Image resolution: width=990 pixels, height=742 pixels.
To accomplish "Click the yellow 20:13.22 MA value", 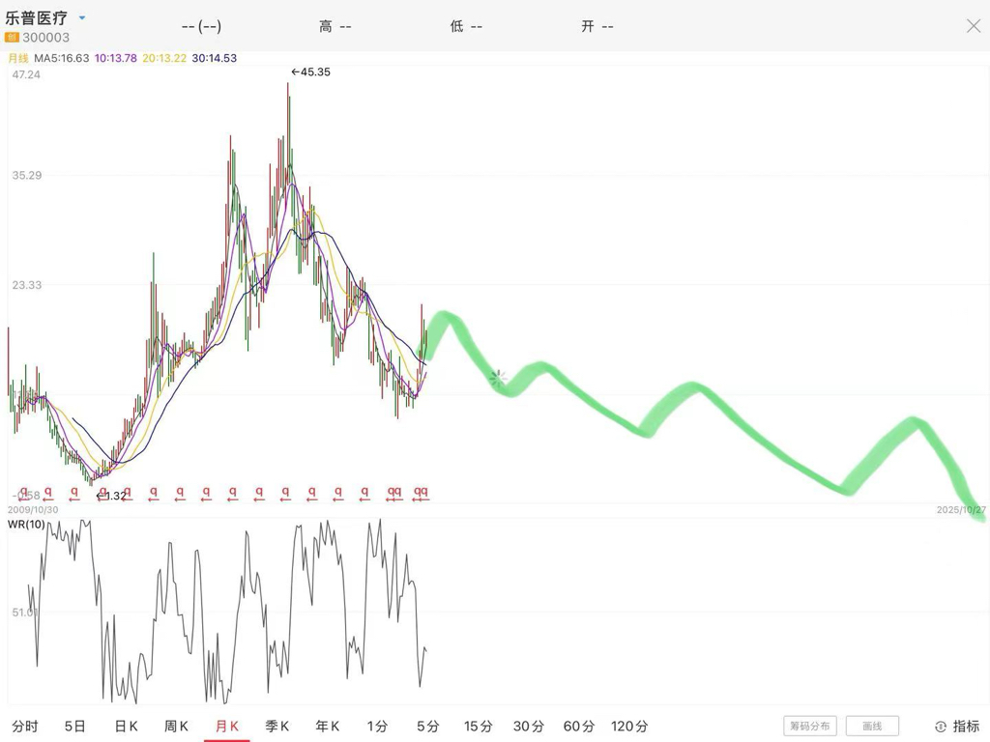I will [164, 58].
